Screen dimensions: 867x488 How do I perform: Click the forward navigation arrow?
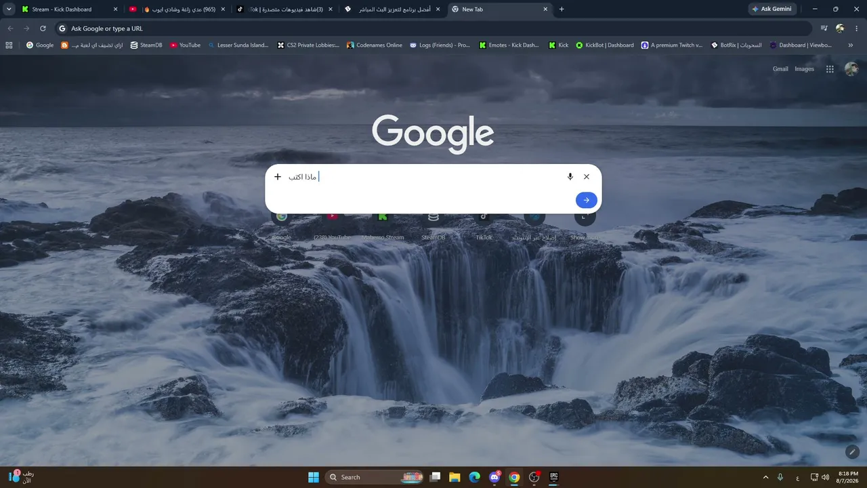[x=26, y=28]
